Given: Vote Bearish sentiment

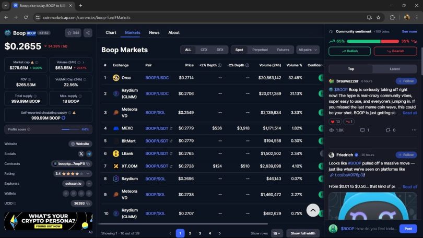Looking at the screenshot, I should coord(395,51).
